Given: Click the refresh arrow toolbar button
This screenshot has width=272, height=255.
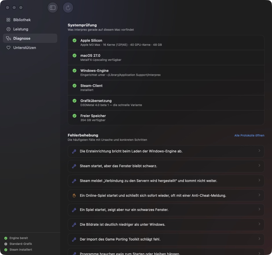Looking at the screenshot, I should (x=68, y=8).
